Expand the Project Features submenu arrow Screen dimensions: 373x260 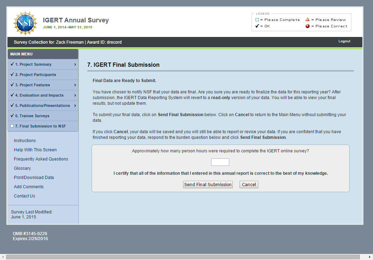[75, 85]
